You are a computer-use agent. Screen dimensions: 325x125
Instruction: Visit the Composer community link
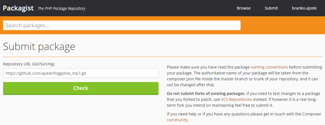[177, 120]
